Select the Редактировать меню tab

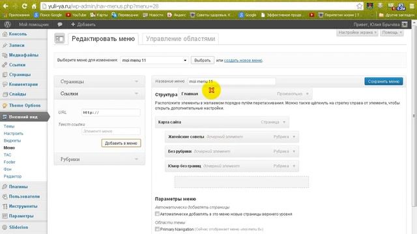click(x=103, y=39)
